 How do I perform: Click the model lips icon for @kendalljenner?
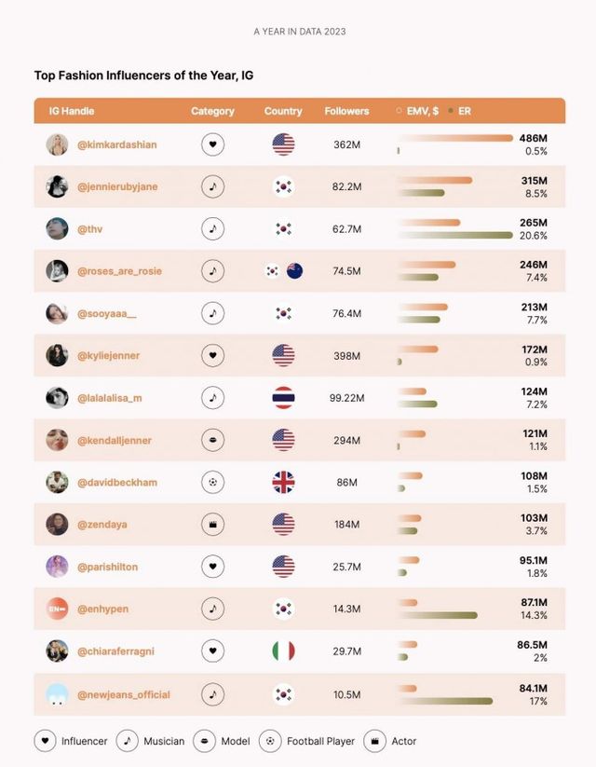click(x=212, y=440)
